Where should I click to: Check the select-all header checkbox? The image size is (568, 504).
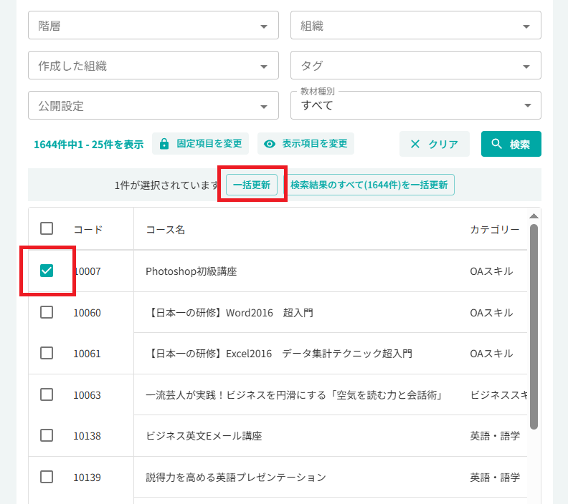point(47,228)
